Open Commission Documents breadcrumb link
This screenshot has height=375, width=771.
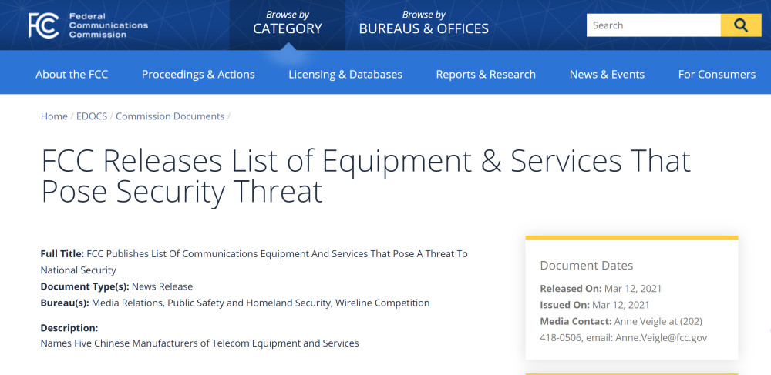pyautogui.click(x=170, y=116)
